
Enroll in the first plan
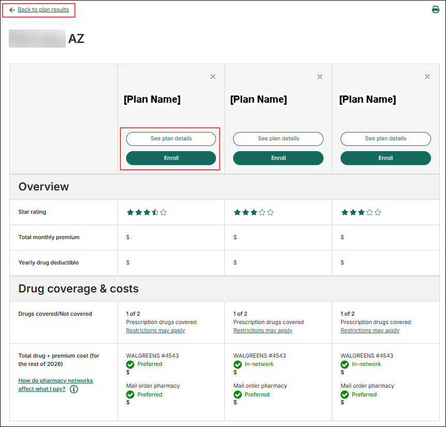coord(171,158)
